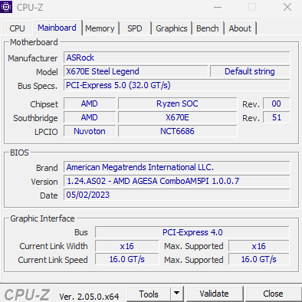Click the Validate button
This screenshot has width=302, height=302.
[x=215, y=294]
